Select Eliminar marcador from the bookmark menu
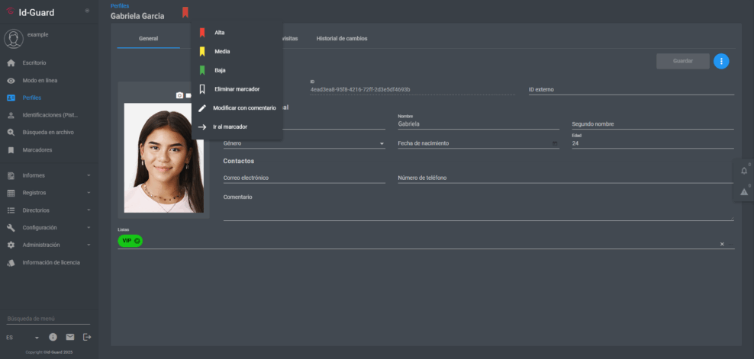 pos(237,89)
